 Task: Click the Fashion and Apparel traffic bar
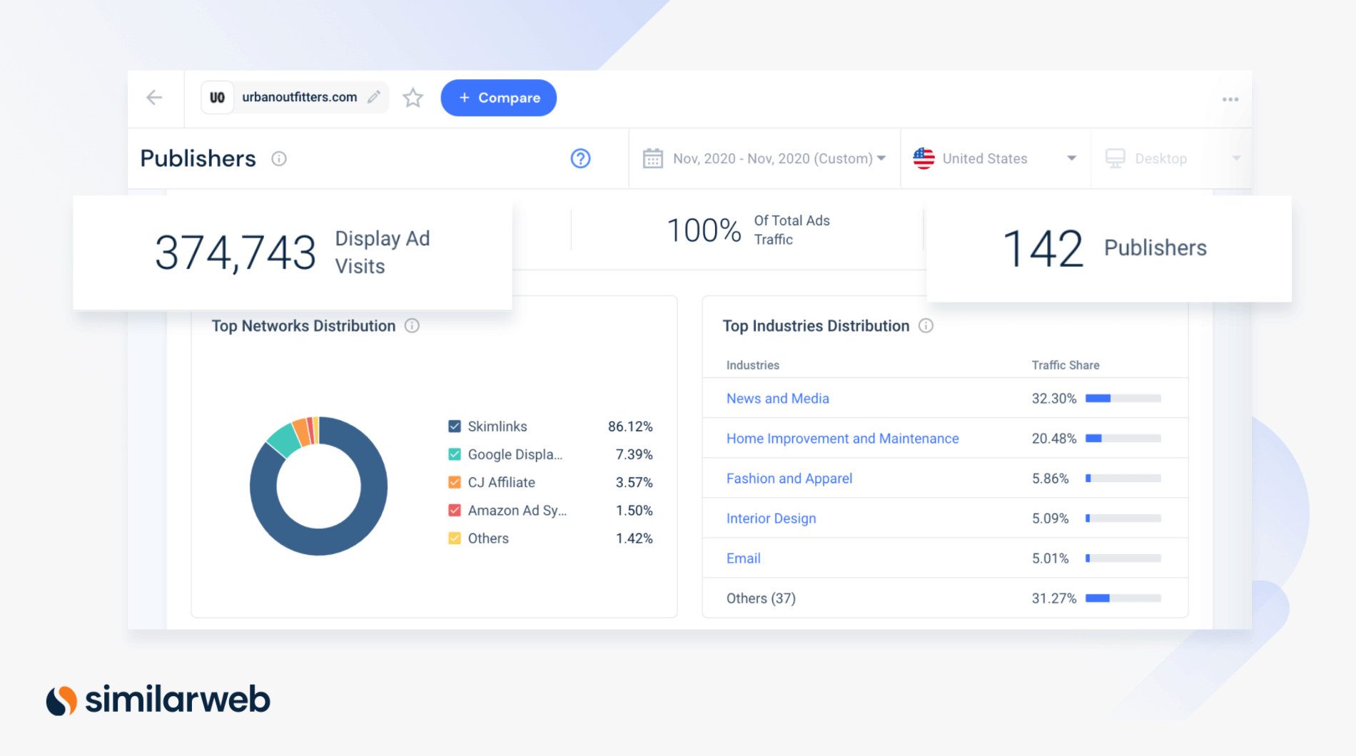[1123, 479]
